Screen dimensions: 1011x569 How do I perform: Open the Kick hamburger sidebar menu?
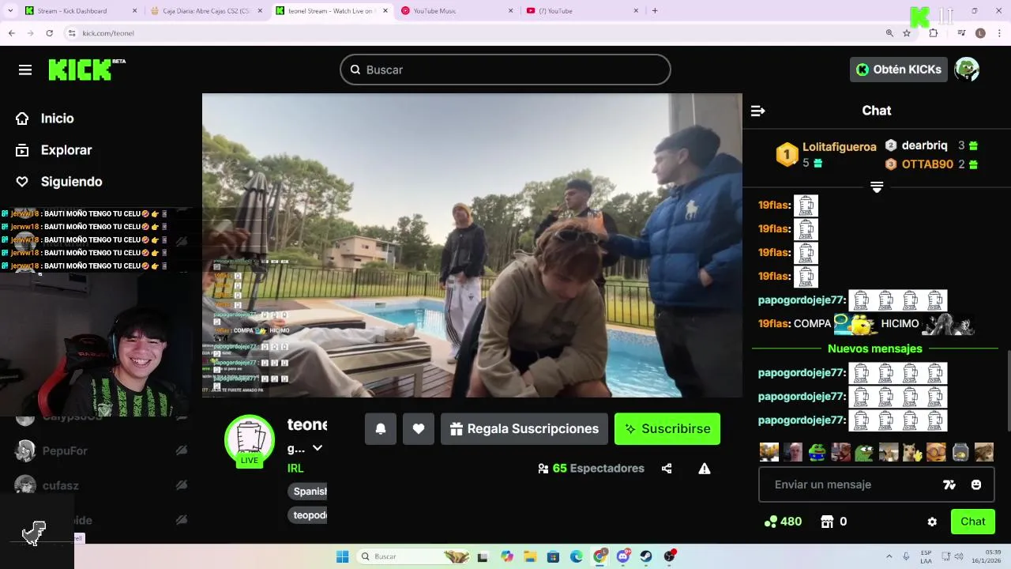pyautogui.click(x=25, y=70)
